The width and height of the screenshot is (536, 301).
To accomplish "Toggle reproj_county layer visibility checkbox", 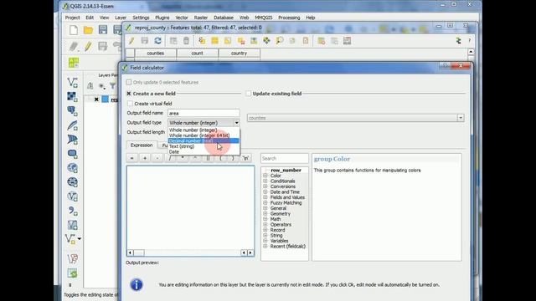I will (96, 99).
